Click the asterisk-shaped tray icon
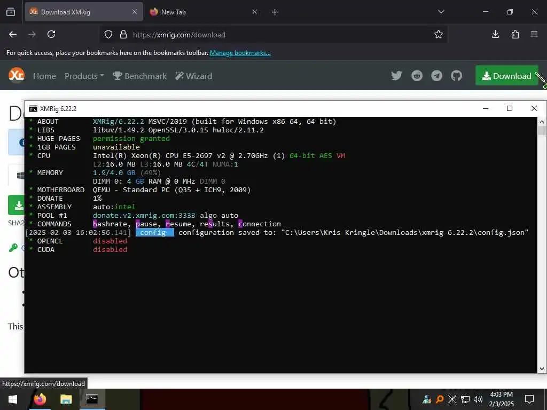 coord(452,399)
